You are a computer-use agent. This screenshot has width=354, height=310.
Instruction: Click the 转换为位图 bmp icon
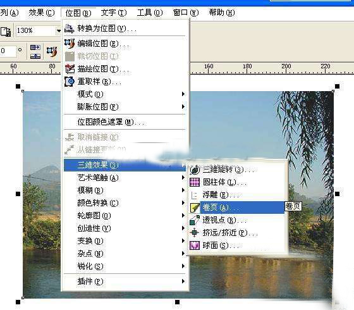[x=69, y=28]
